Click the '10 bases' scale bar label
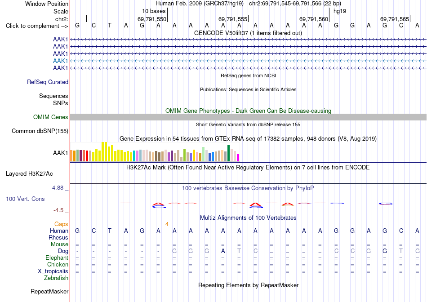Viewport: 427px width, 302px height. tap(154, 11)
